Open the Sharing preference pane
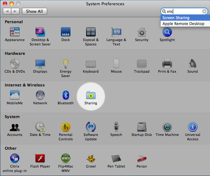Viewport: 210px width, 176px height. [91, 95]
